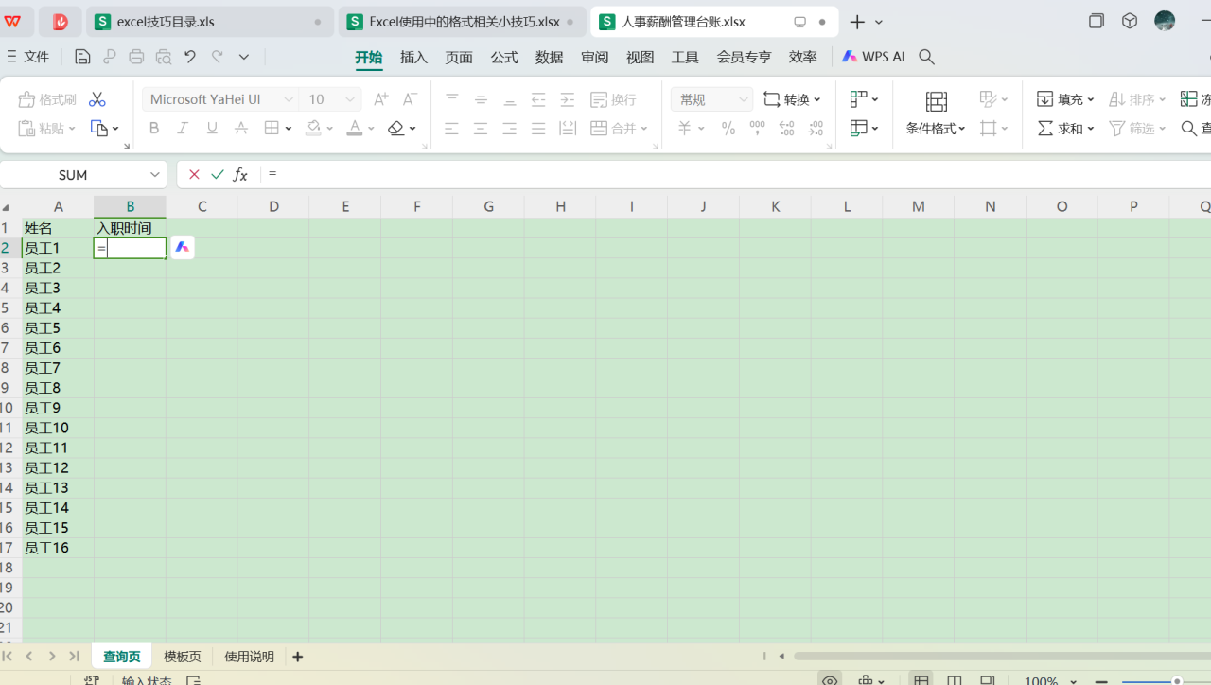Click the Strikethrough icon

point(241,128)
